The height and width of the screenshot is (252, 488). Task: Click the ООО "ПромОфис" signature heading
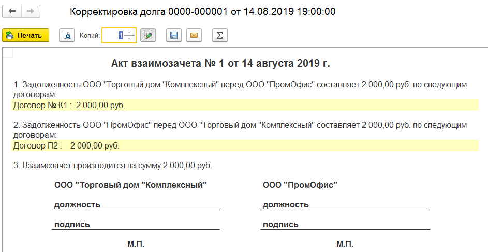point(300,185)
